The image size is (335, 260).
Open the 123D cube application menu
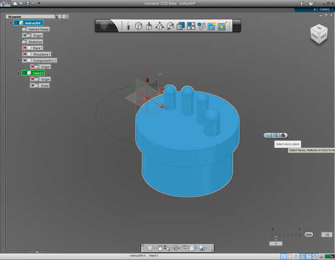point(104,26)
